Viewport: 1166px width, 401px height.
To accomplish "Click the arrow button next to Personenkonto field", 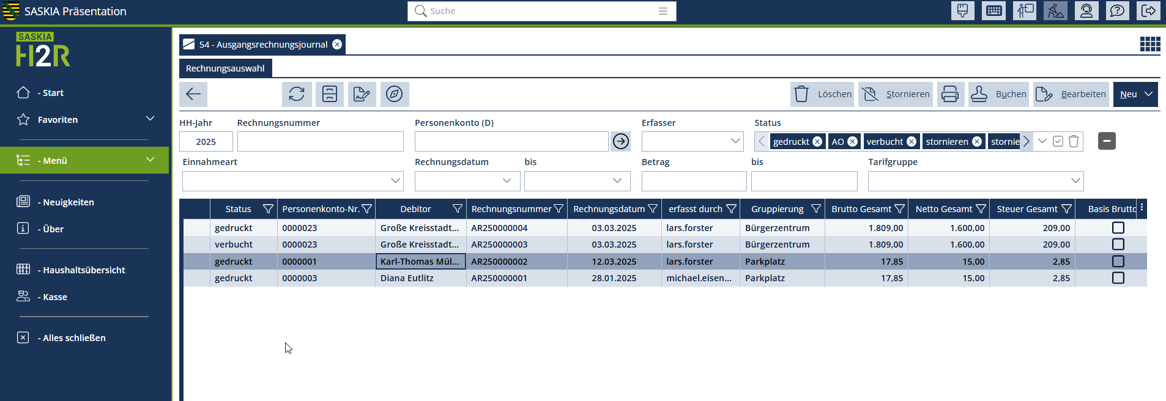I will point(620,142).
